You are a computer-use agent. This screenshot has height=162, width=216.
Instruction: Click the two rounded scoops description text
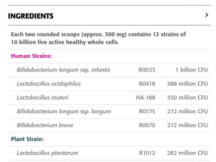(98, 38)
